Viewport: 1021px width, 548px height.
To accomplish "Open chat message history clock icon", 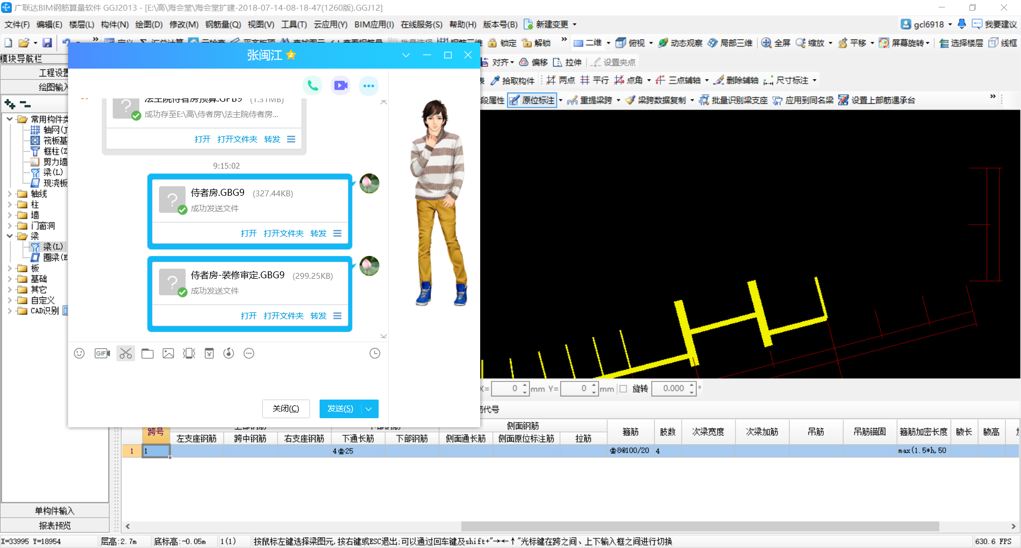I will tap(375, 353).
